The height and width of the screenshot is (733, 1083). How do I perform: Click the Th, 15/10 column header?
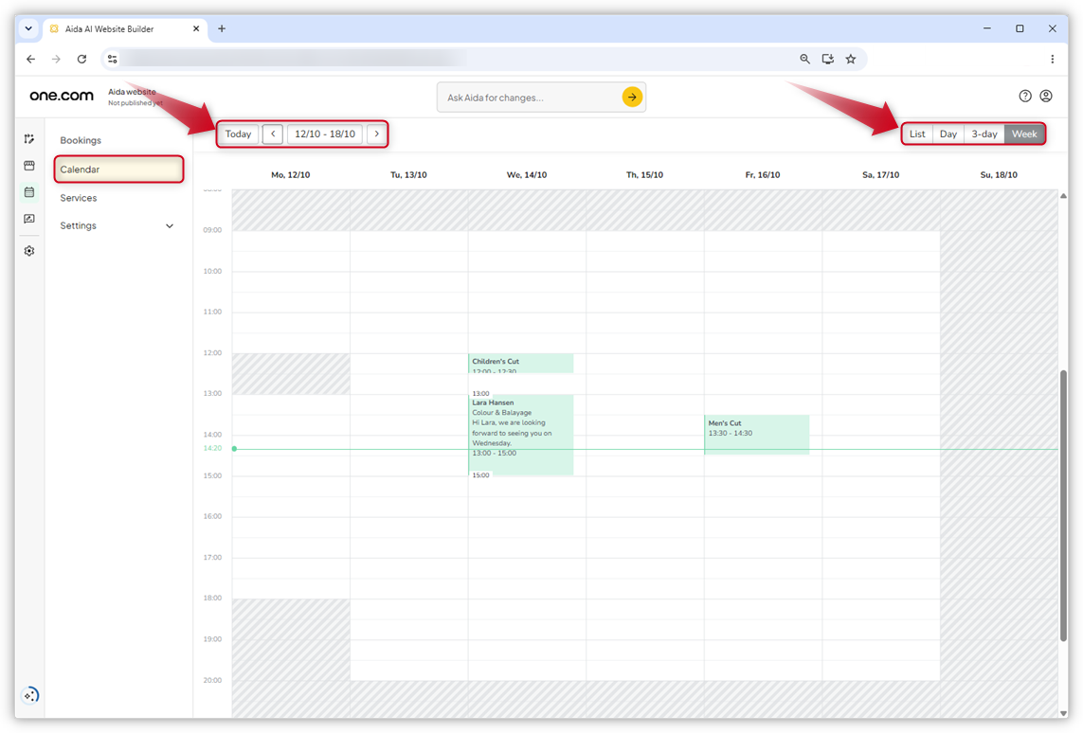(644, 174)
